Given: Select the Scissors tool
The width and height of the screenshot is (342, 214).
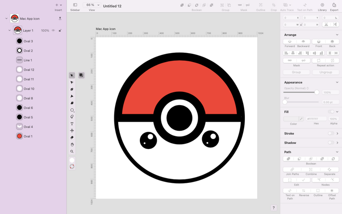Looking at the screenshot, I should coord(72,131).
